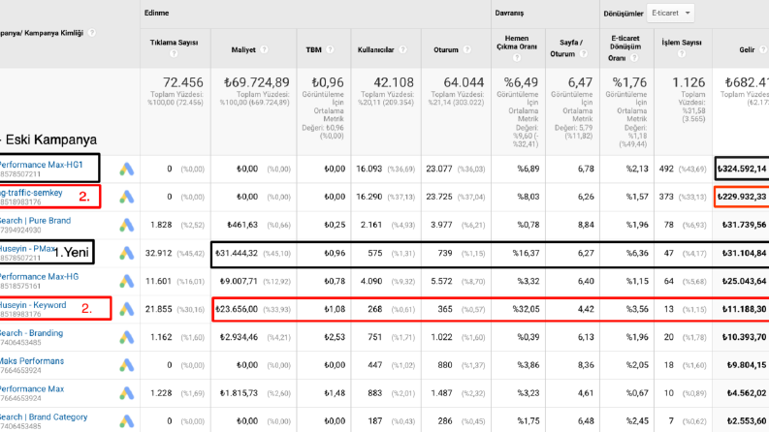
Task: Open the Search - Branding campaign link
Action: pos(31,332)
